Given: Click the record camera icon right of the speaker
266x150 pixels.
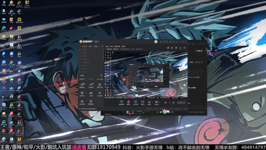Looking at the screenshot, I should [x=165, y=103].
